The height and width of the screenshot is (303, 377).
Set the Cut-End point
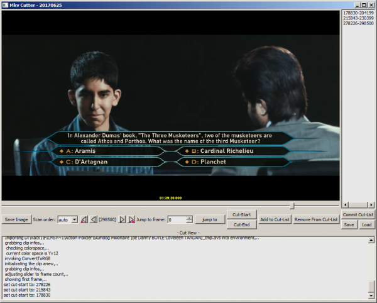point(242,224)
